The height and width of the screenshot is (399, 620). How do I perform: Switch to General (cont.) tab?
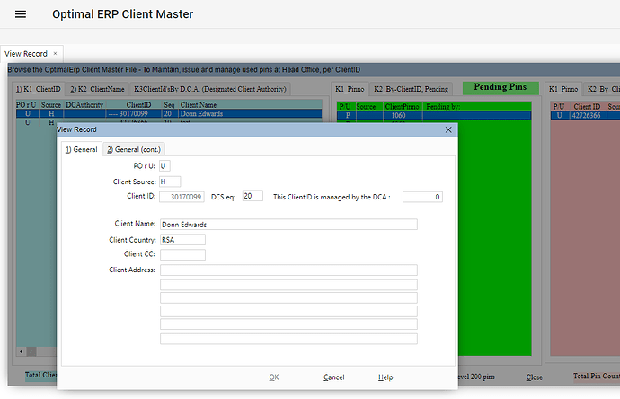click(135, 149)
